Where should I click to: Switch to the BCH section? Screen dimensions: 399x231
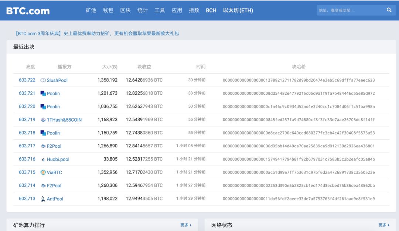(x=211, y=10)
